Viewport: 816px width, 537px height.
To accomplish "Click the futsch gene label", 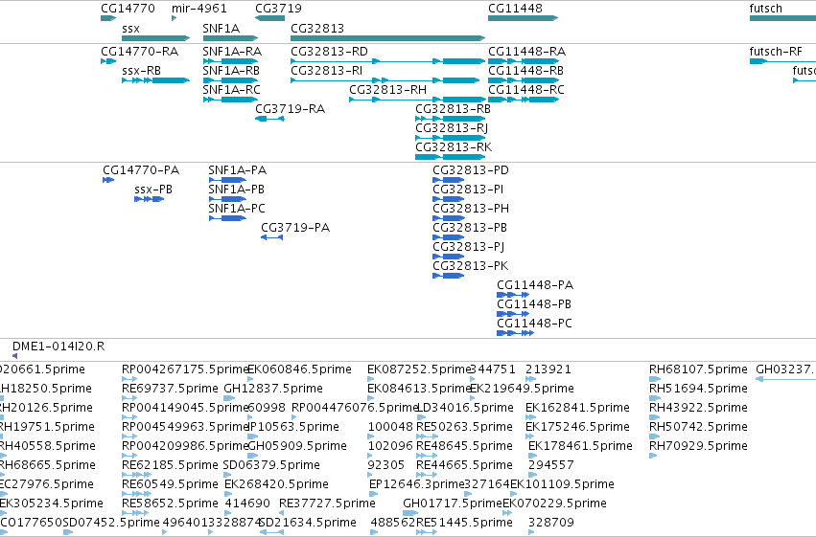I will pos(765,9).
